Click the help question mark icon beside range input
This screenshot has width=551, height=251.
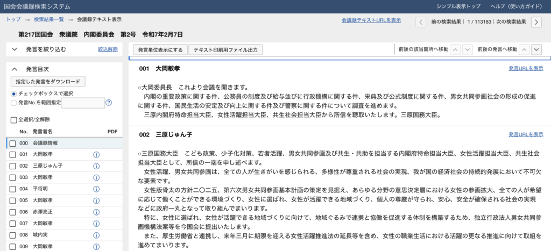tap(109, 103)
